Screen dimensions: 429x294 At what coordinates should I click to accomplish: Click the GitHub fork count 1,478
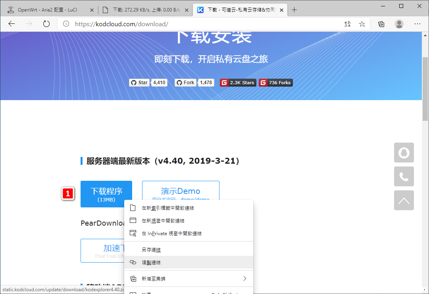click(206, 83)
